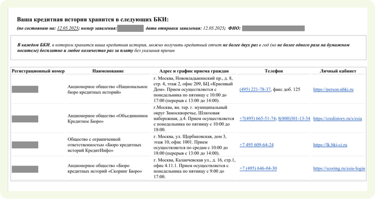
Task: Click the redacted registration number in the КредитИнфо row
Action: [25, 145]
